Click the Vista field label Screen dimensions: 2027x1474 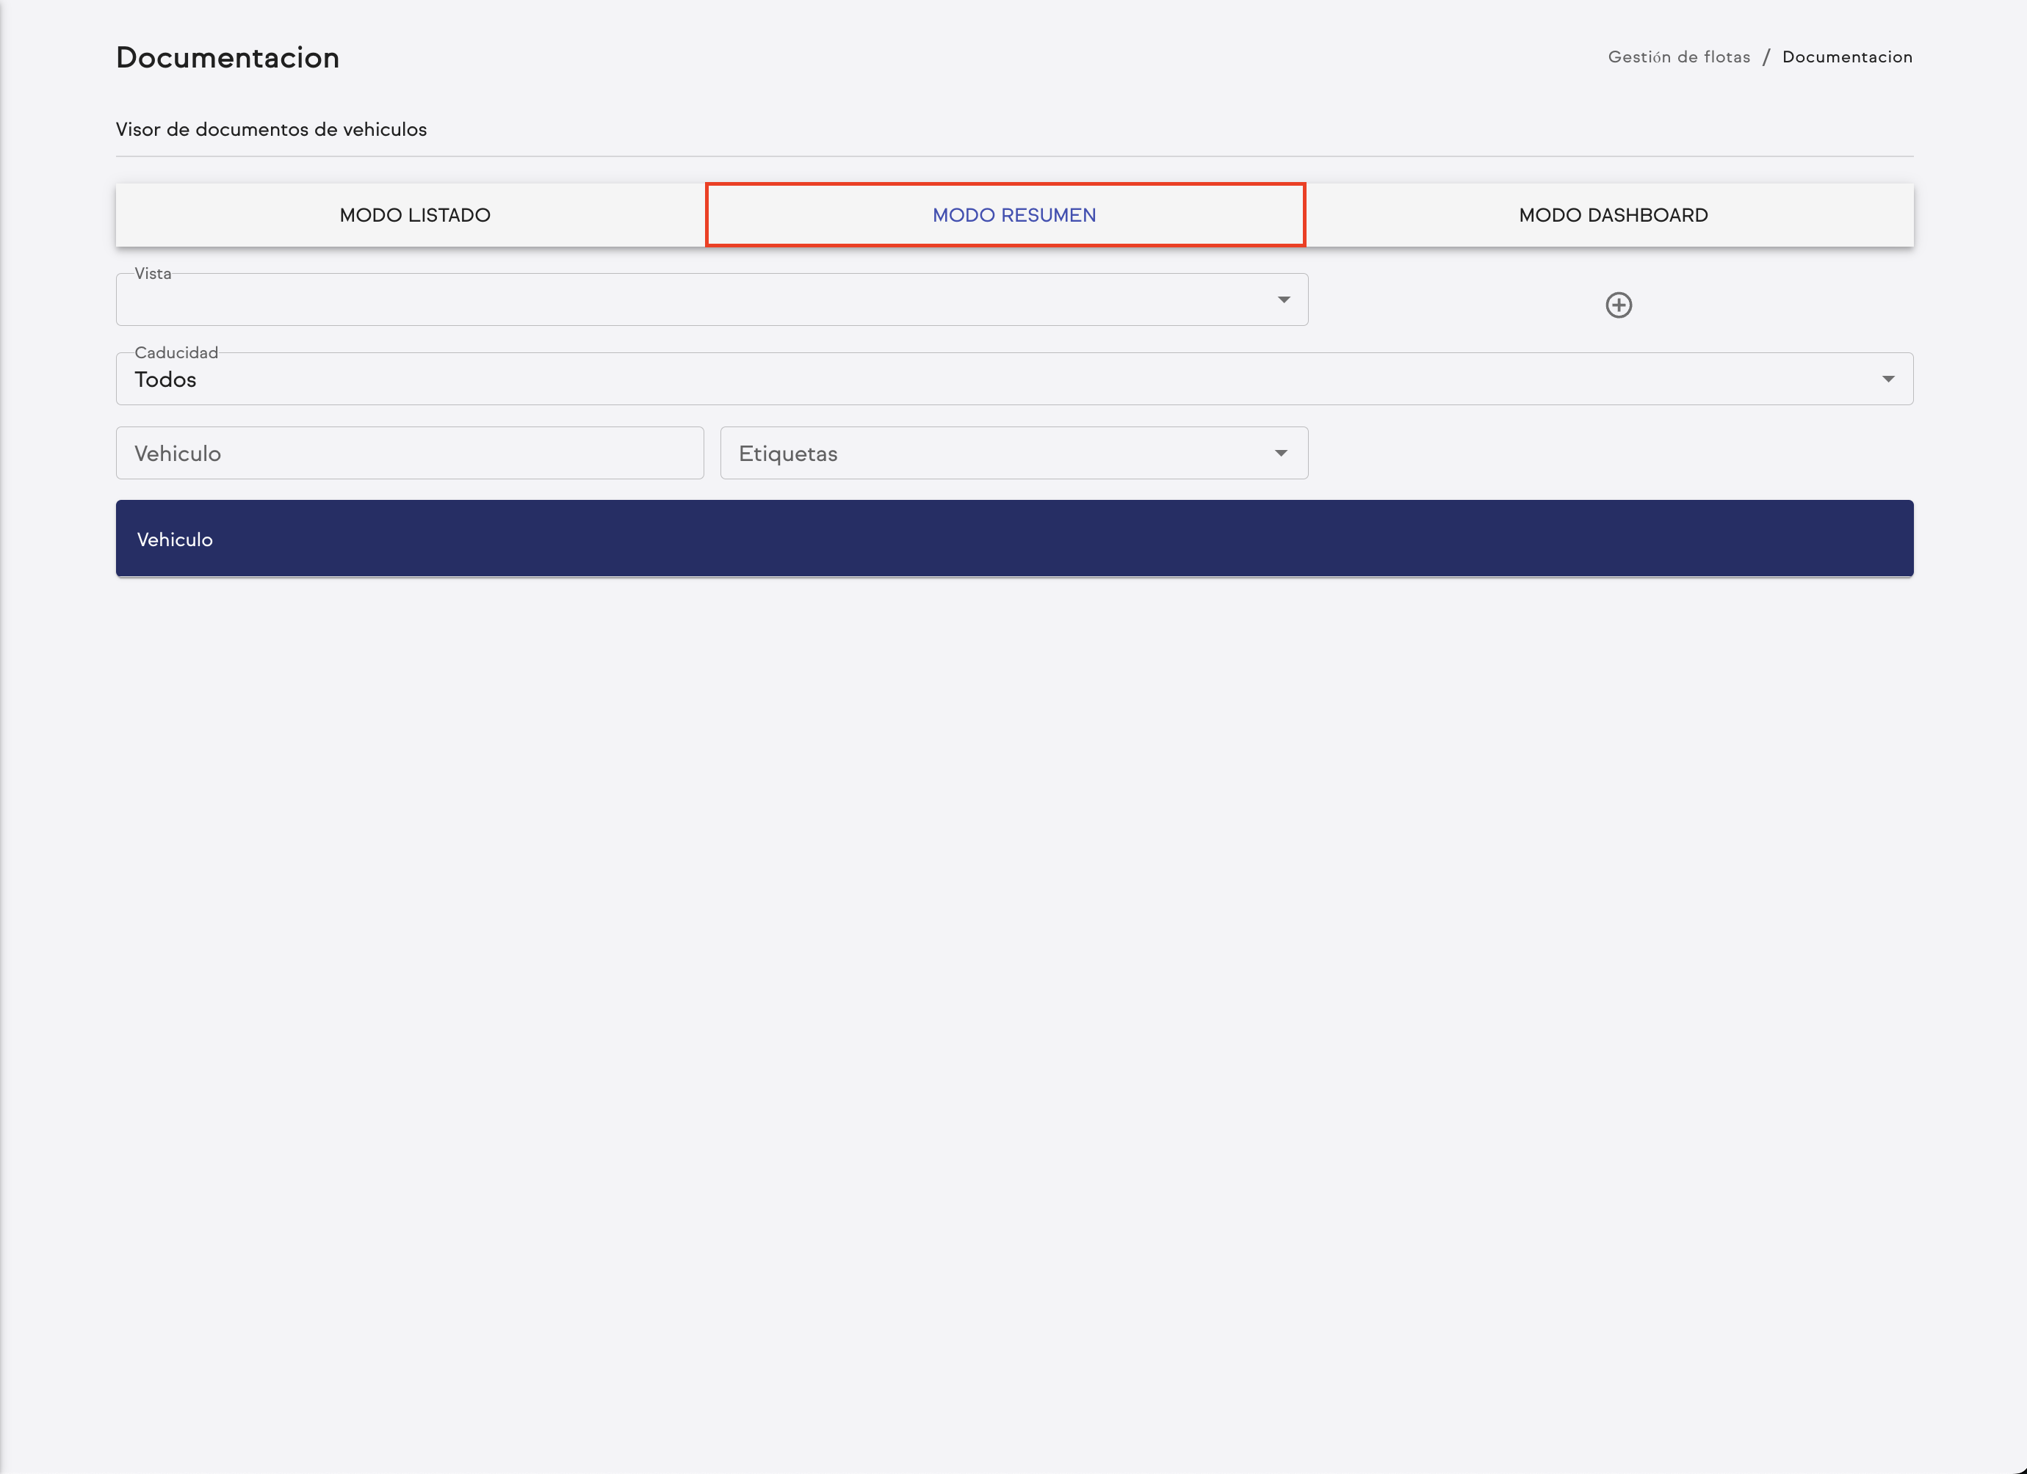pos(153,275)
